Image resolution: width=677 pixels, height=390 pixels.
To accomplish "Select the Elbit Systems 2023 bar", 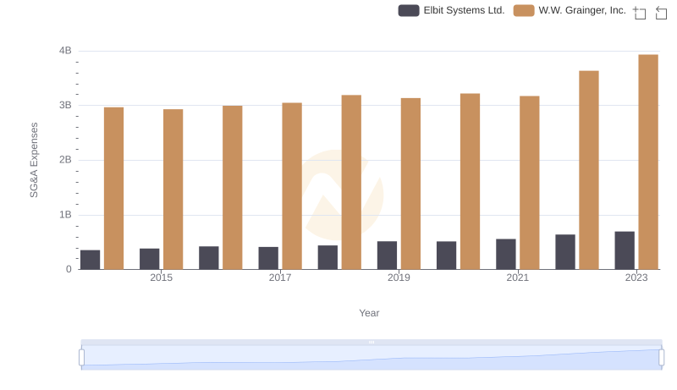I will (625, 250).
